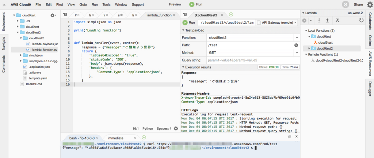The image size is (374, 158).
Task: Close the Immediate tab
Action: pyautogui.click(x=135, y=138)
